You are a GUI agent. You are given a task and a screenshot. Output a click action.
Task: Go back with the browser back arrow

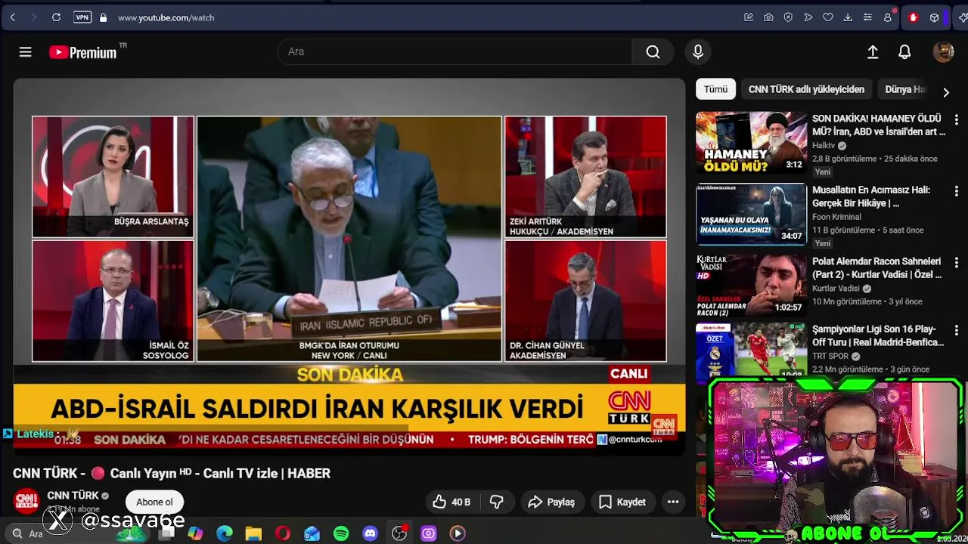coord(13,17)
